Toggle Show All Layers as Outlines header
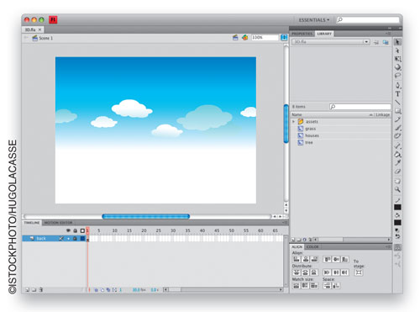This screenshot has width=420, height=312. (82, 230)
